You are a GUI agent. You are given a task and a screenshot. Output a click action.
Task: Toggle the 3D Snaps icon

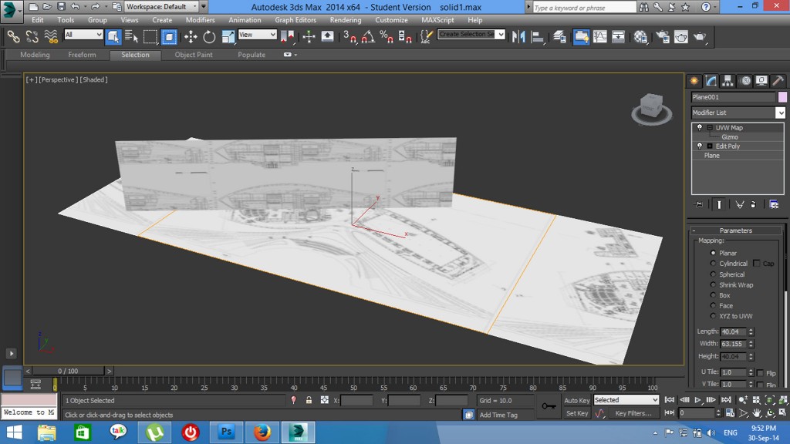click(x=349, y=36)
